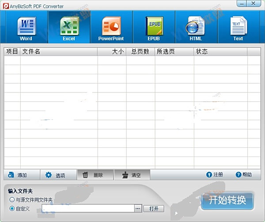This screenshot has height=222, width=265.
Task: Click the AnyBizSoft app logo in title bar
Action: coord(6,6)
